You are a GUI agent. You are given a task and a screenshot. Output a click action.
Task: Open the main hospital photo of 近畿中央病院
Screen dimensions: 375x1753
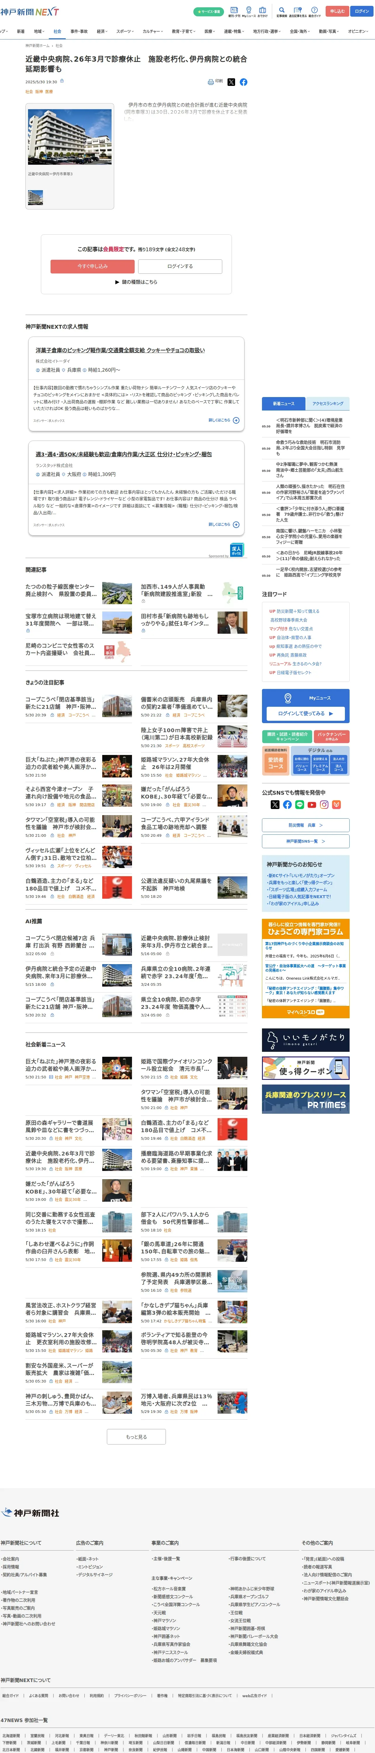70,136
